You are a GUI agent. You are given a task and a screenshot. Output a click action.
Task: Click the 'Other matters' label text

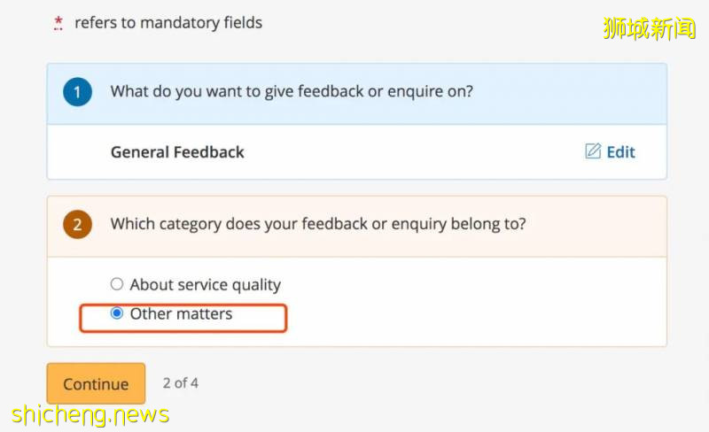[181, 313]
